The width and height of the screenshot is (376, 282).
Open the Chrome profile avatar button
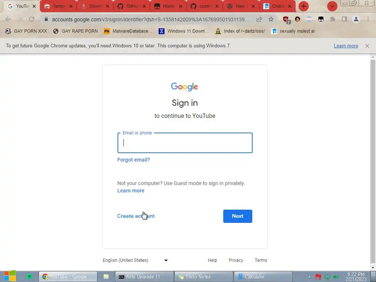[x=356, y=19]
